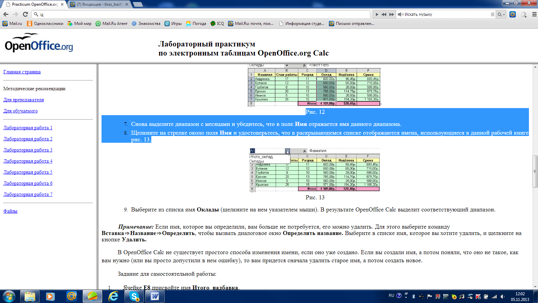Open 'Лабораторная работа 4'
The height and width of the screenshot is (303, 538).
pos(28,161)
